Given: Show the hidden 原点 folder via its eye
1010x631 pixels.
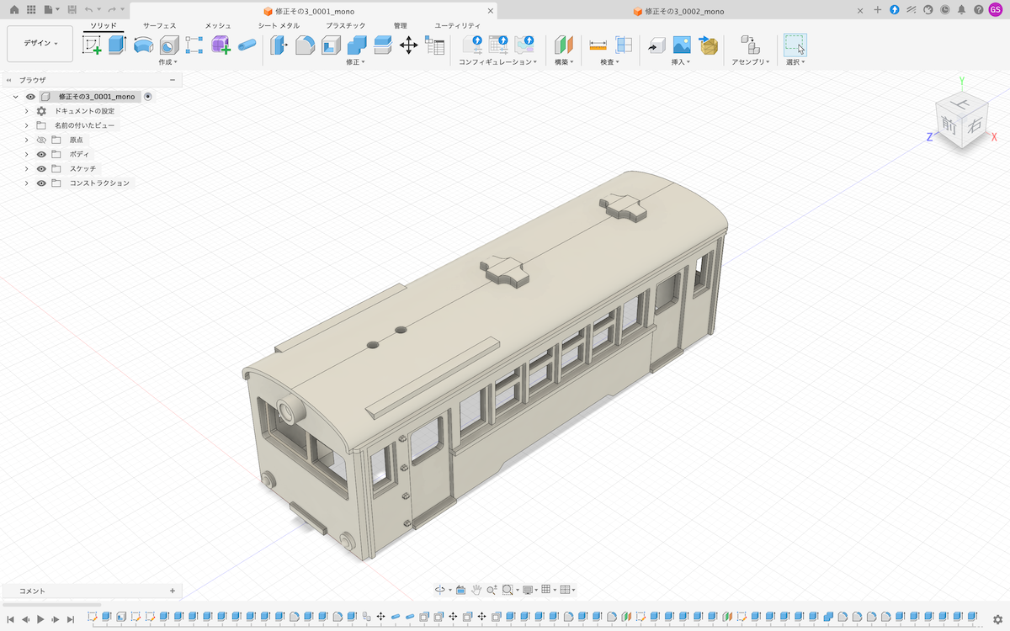Looking at the screenshot, I should (x=41, y=140).
